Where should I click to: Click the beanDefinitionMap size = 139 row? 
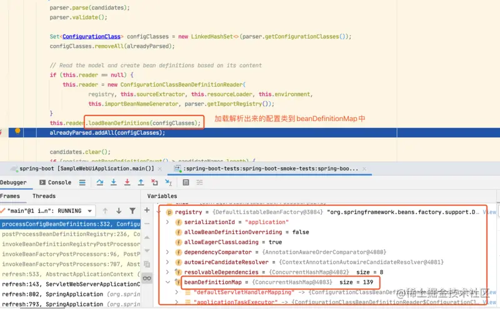coord(278,282)
